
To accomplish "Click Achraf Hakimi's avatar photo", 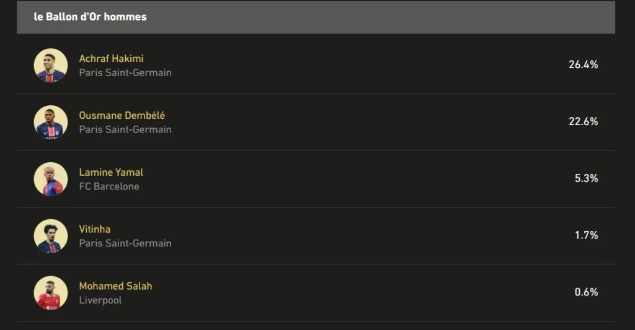I will pos(51,66).
